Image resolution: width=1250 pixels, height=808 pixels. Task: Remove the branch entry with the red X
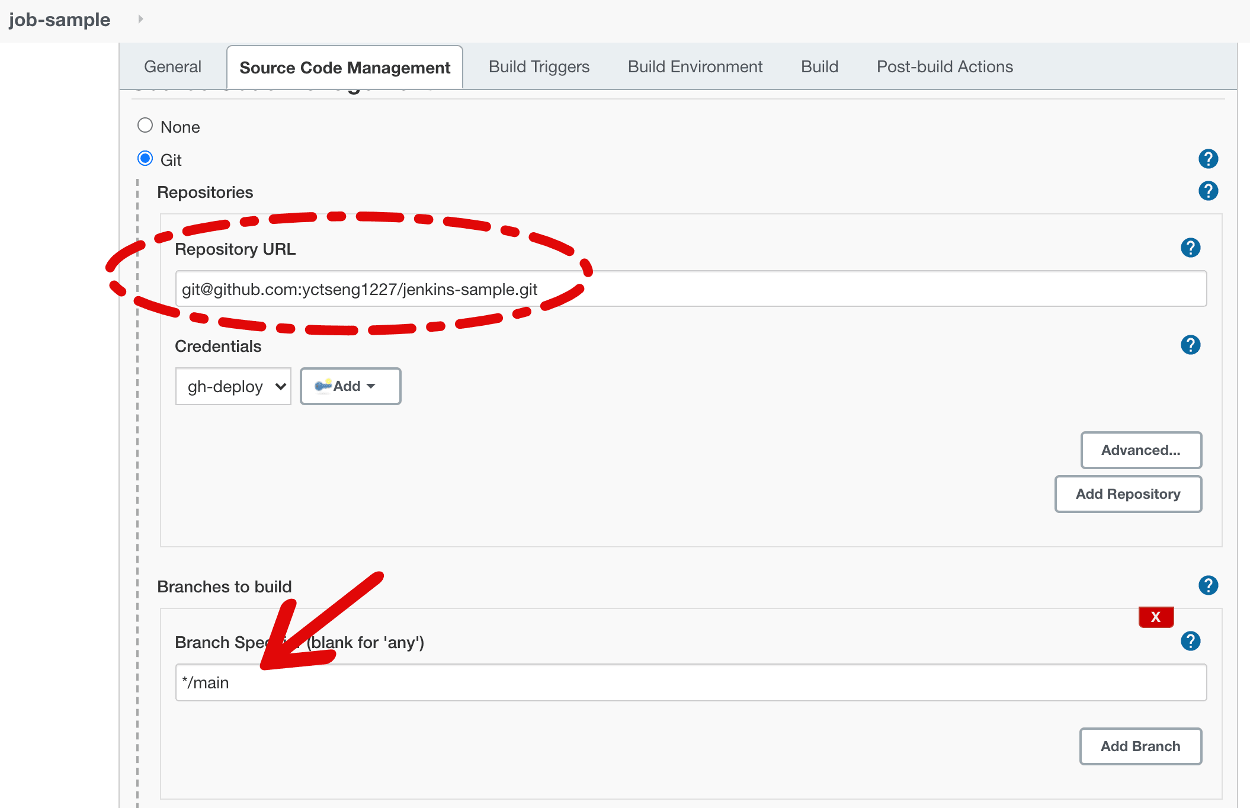point(1156,617)
